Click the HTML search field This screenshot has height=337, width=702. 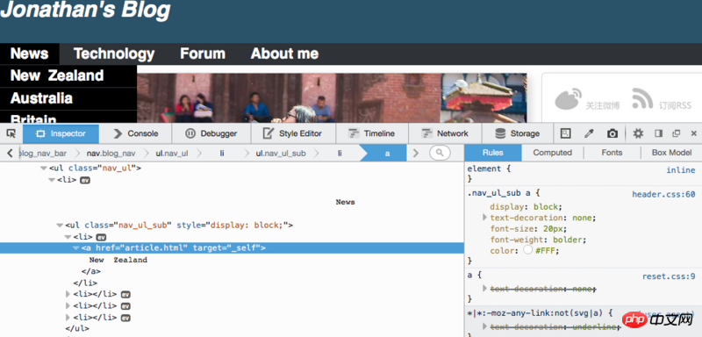[x=440, y=153]
